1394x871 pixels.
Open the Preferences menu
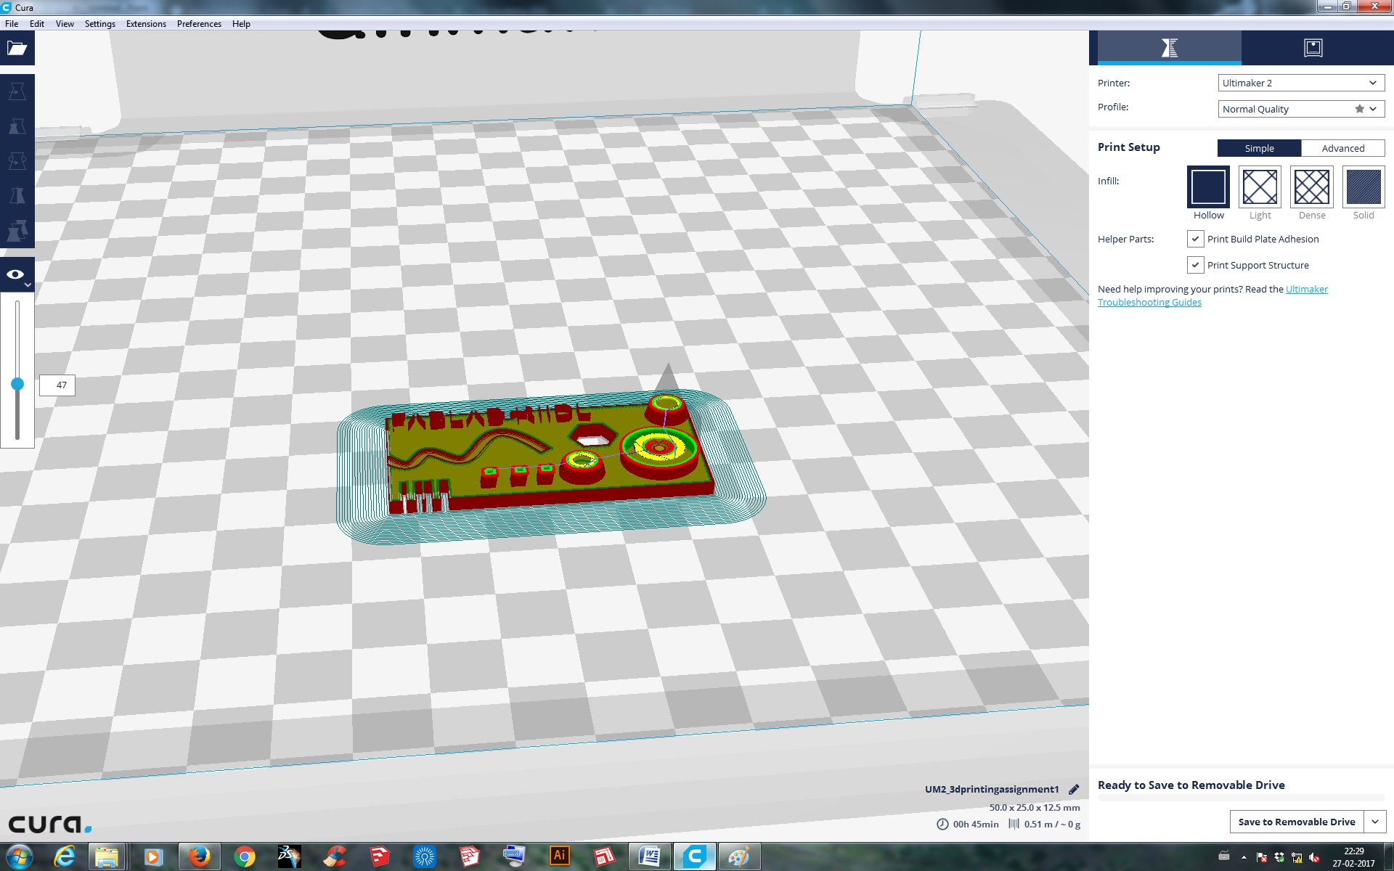tap(199, 24)
